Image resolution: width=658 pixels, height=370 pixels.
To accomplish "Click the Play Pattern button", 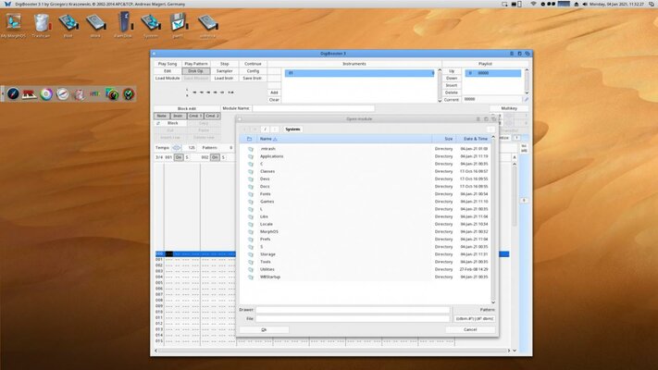I will coord(196,64).
